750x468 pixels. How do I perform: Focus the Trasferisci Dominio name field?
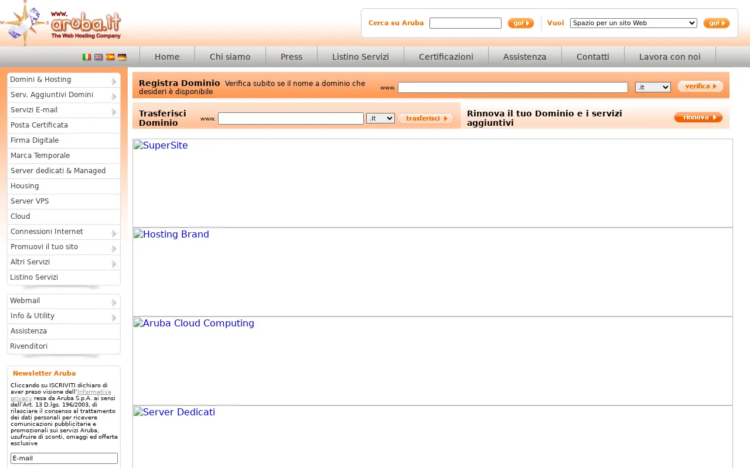(x=291, y=118)
